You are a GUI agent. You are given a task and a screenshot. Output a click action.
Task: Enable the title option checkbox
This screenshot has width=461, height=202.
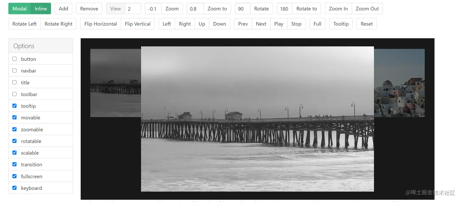click(x=14, y=82)
